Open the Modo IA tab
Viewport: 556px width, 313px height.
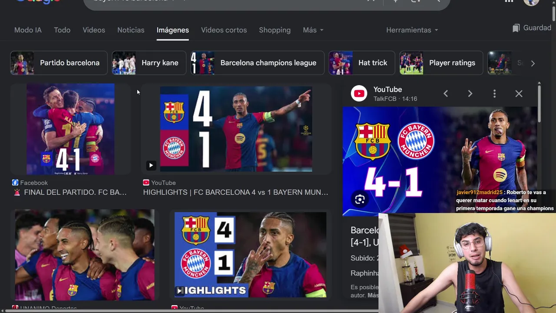(28, 30)
